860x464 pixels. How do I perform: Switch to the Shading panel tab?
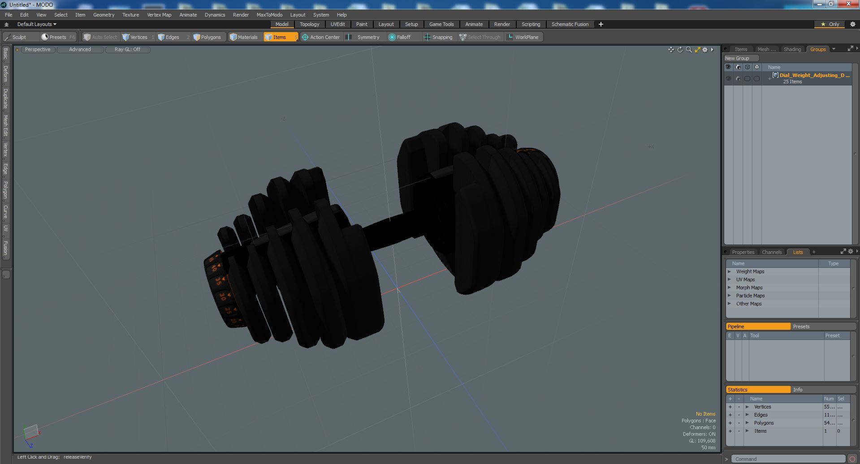792,49
